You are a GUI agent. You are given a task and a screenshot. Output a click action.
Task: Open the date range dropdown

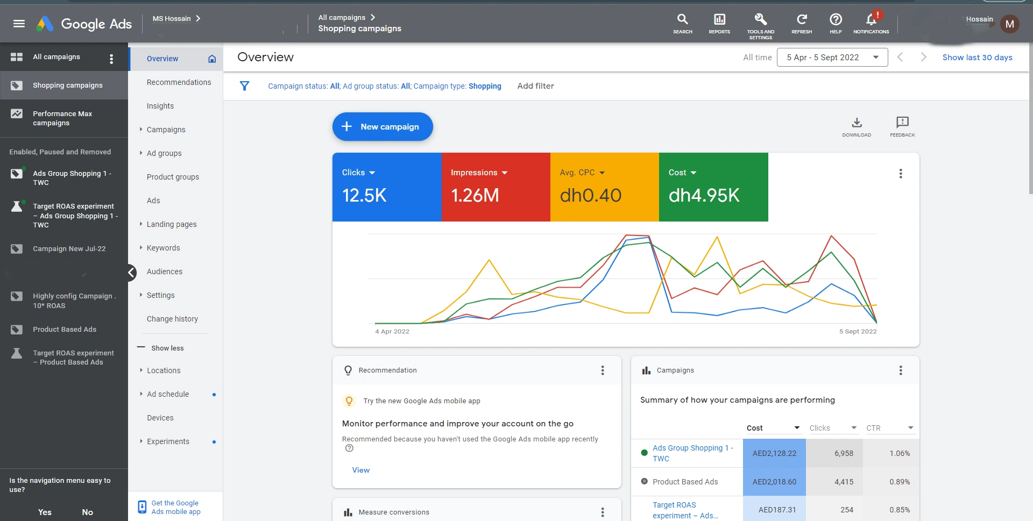[832, 58]
